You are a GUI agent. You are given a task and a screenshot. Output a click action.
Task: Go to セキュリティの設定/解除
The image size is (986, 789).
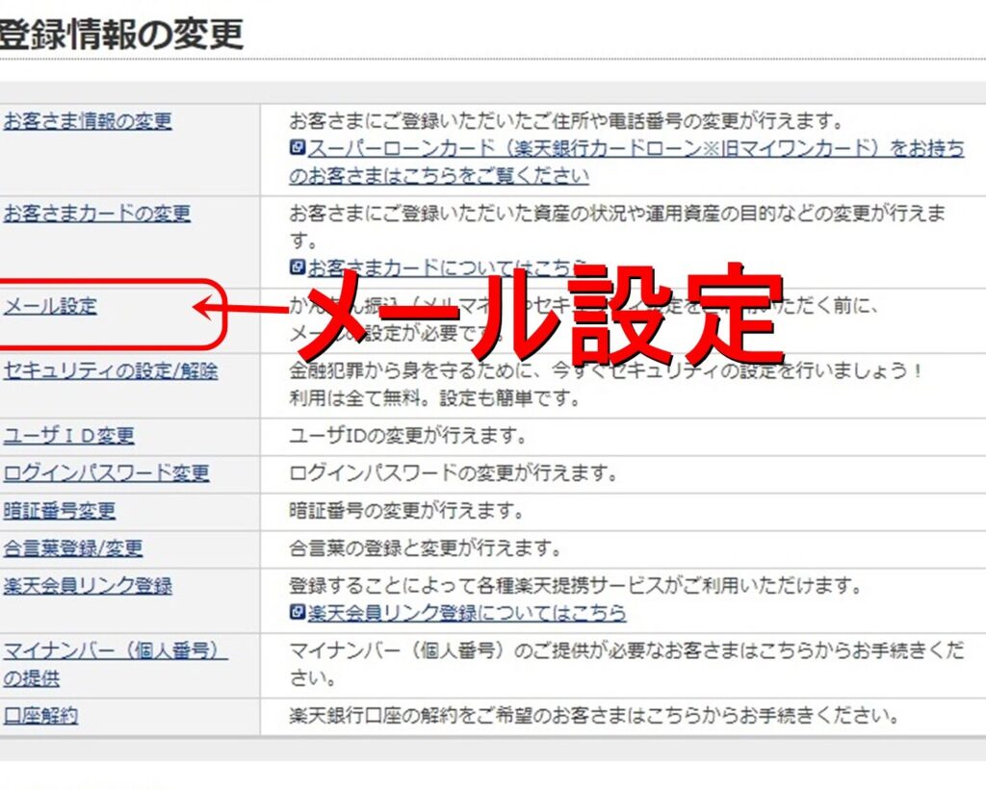(x=110, y=370)
